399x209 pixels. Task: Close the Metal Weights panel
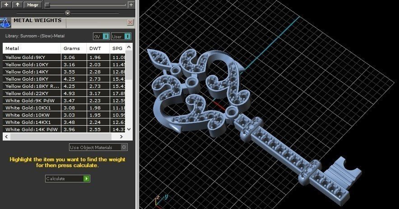point(130,23)
